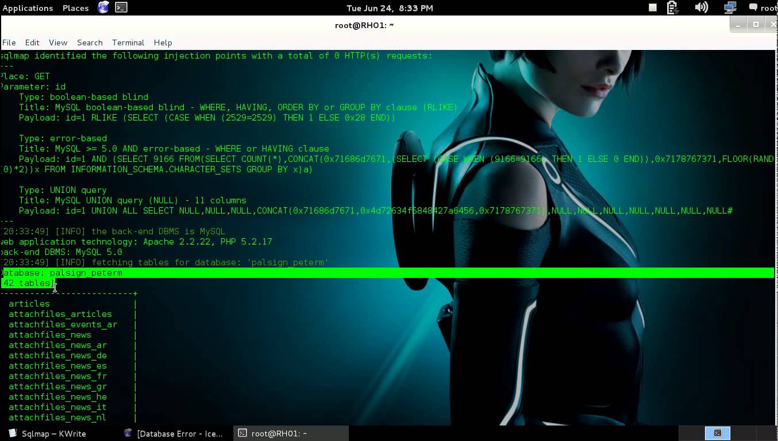
Task: Click 'Parameter: id' line
Action: (x=33, y=87)
